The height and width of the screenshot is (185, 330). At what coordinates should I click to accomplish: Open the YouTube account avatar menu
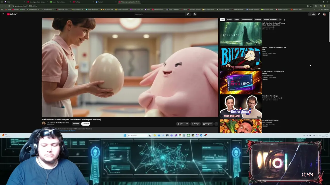click(x=325, y=14)
